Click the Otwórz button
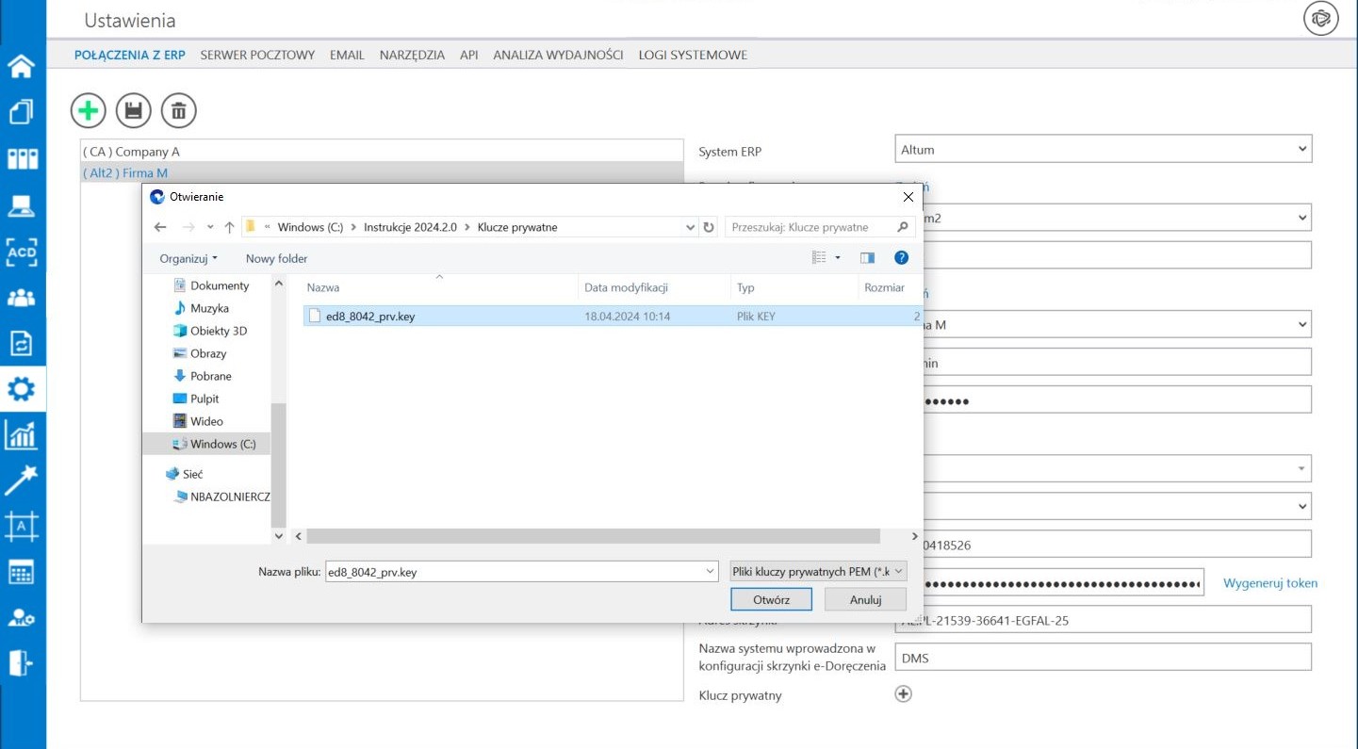The width and height of the screenshot is (1358, 749). (x=771, y=599)
